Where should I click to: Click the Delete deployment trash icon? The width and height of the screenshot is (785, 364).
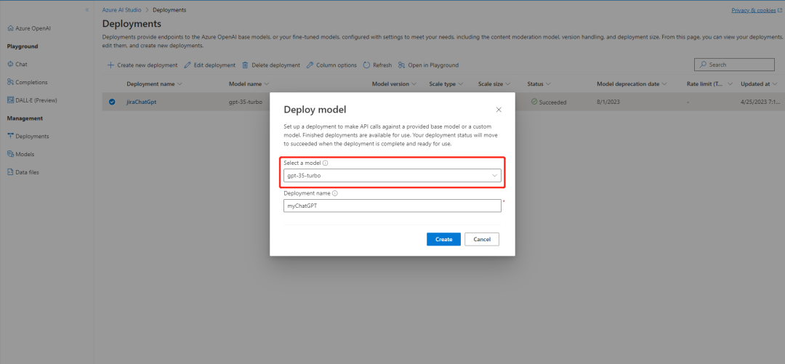click(246, 65)
